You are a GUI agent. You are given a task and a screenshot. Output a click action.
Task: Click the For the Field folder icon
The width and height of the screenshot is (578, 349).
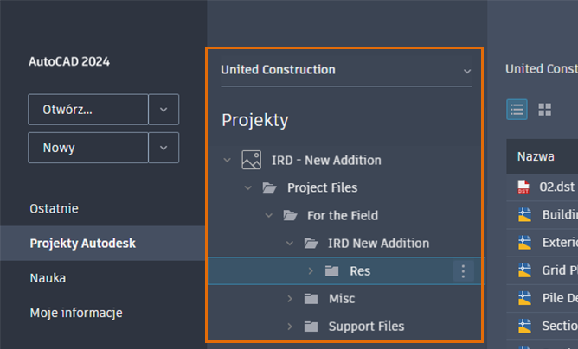290,215
